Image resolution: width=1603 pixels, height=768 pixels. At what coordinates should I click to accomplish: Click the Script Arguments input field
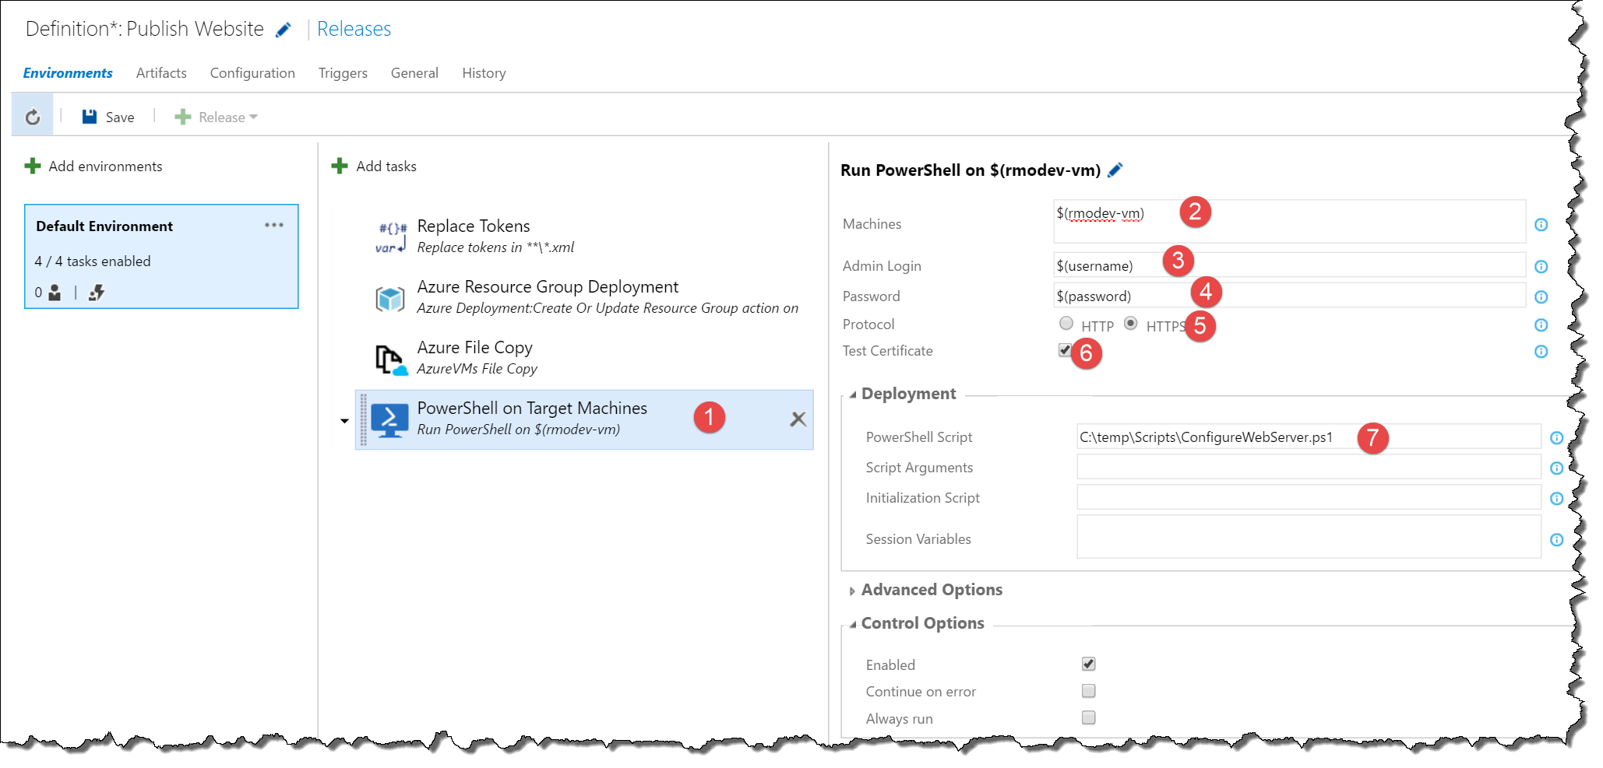1308,468
